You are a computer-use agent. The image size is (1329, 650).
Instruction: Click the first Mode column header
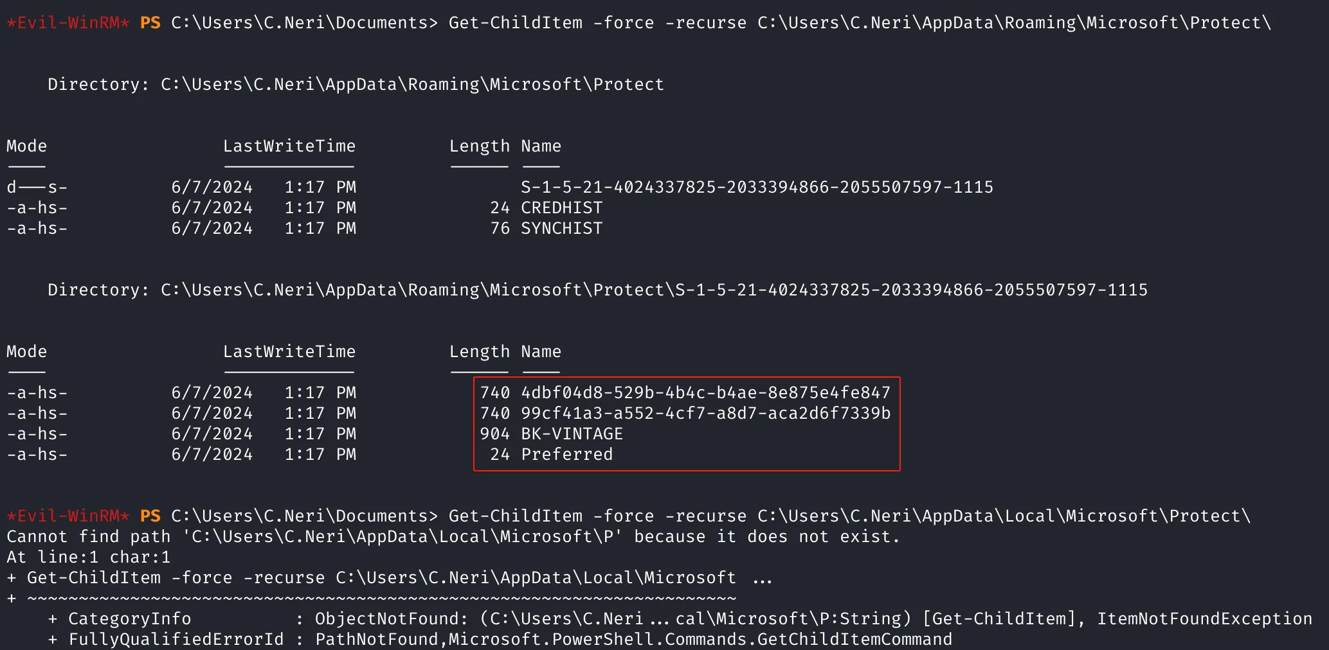coord(26,146)
